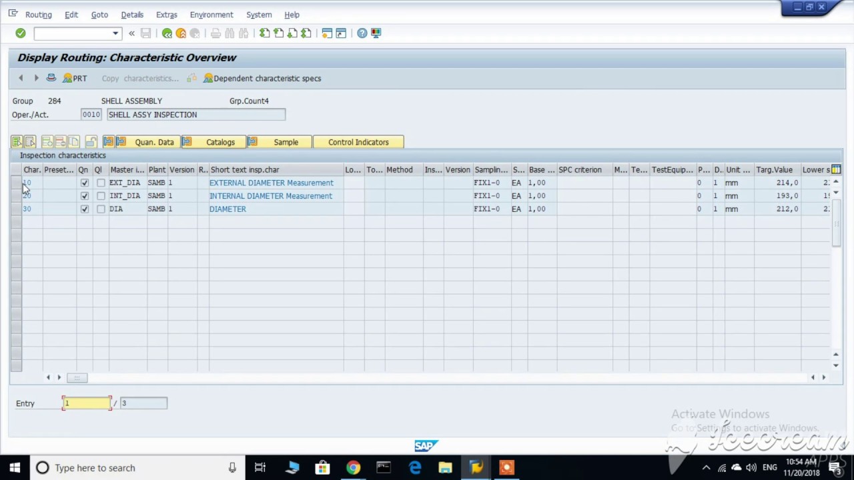This screenshot has height=480, width=854.
Task: Go to next operation with right arrow
Action: click(x=36, y=78)
